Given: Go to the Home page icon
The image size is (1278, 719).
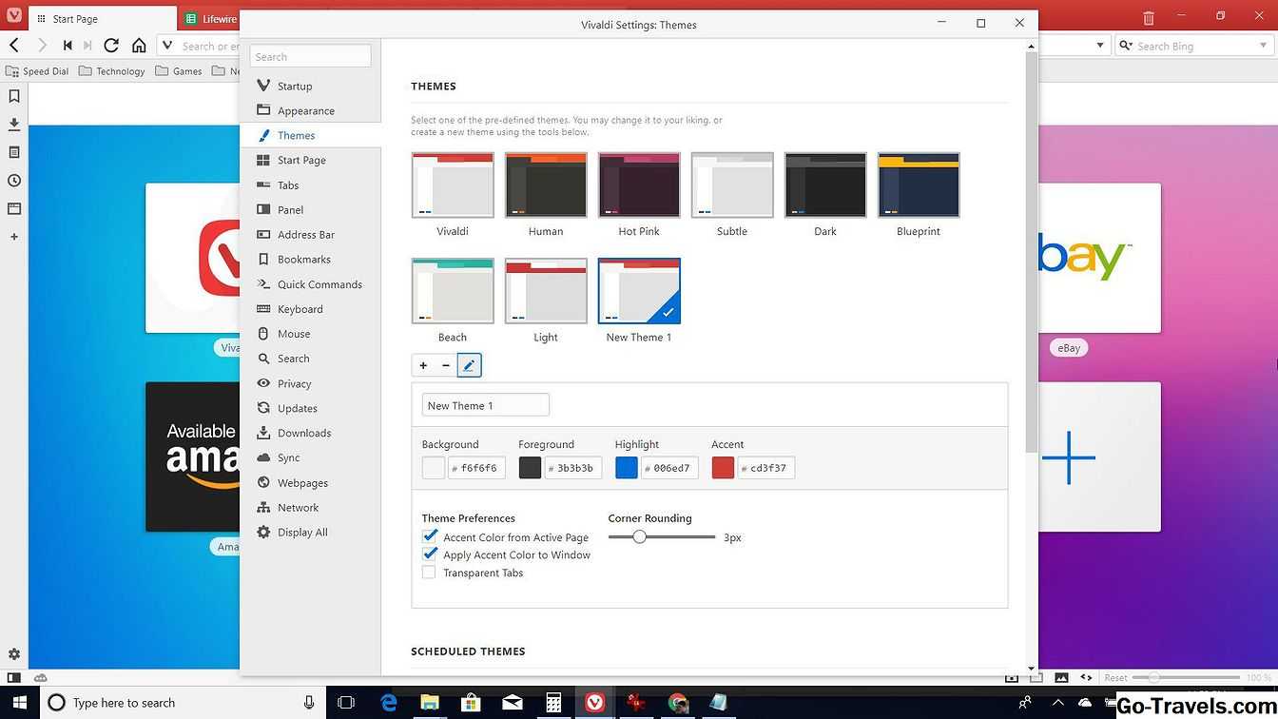Looking at the screenshot, I should coord(139,45).
